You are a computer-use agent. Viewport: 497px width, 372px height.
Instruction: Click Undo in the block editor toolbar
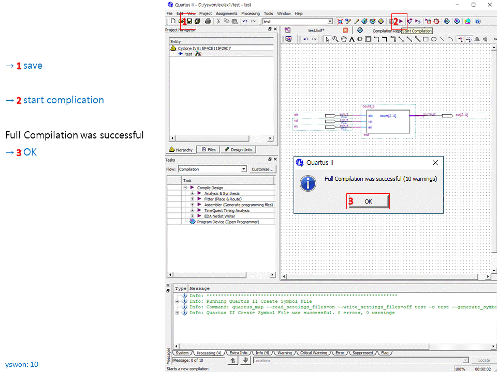click(305, 39)
